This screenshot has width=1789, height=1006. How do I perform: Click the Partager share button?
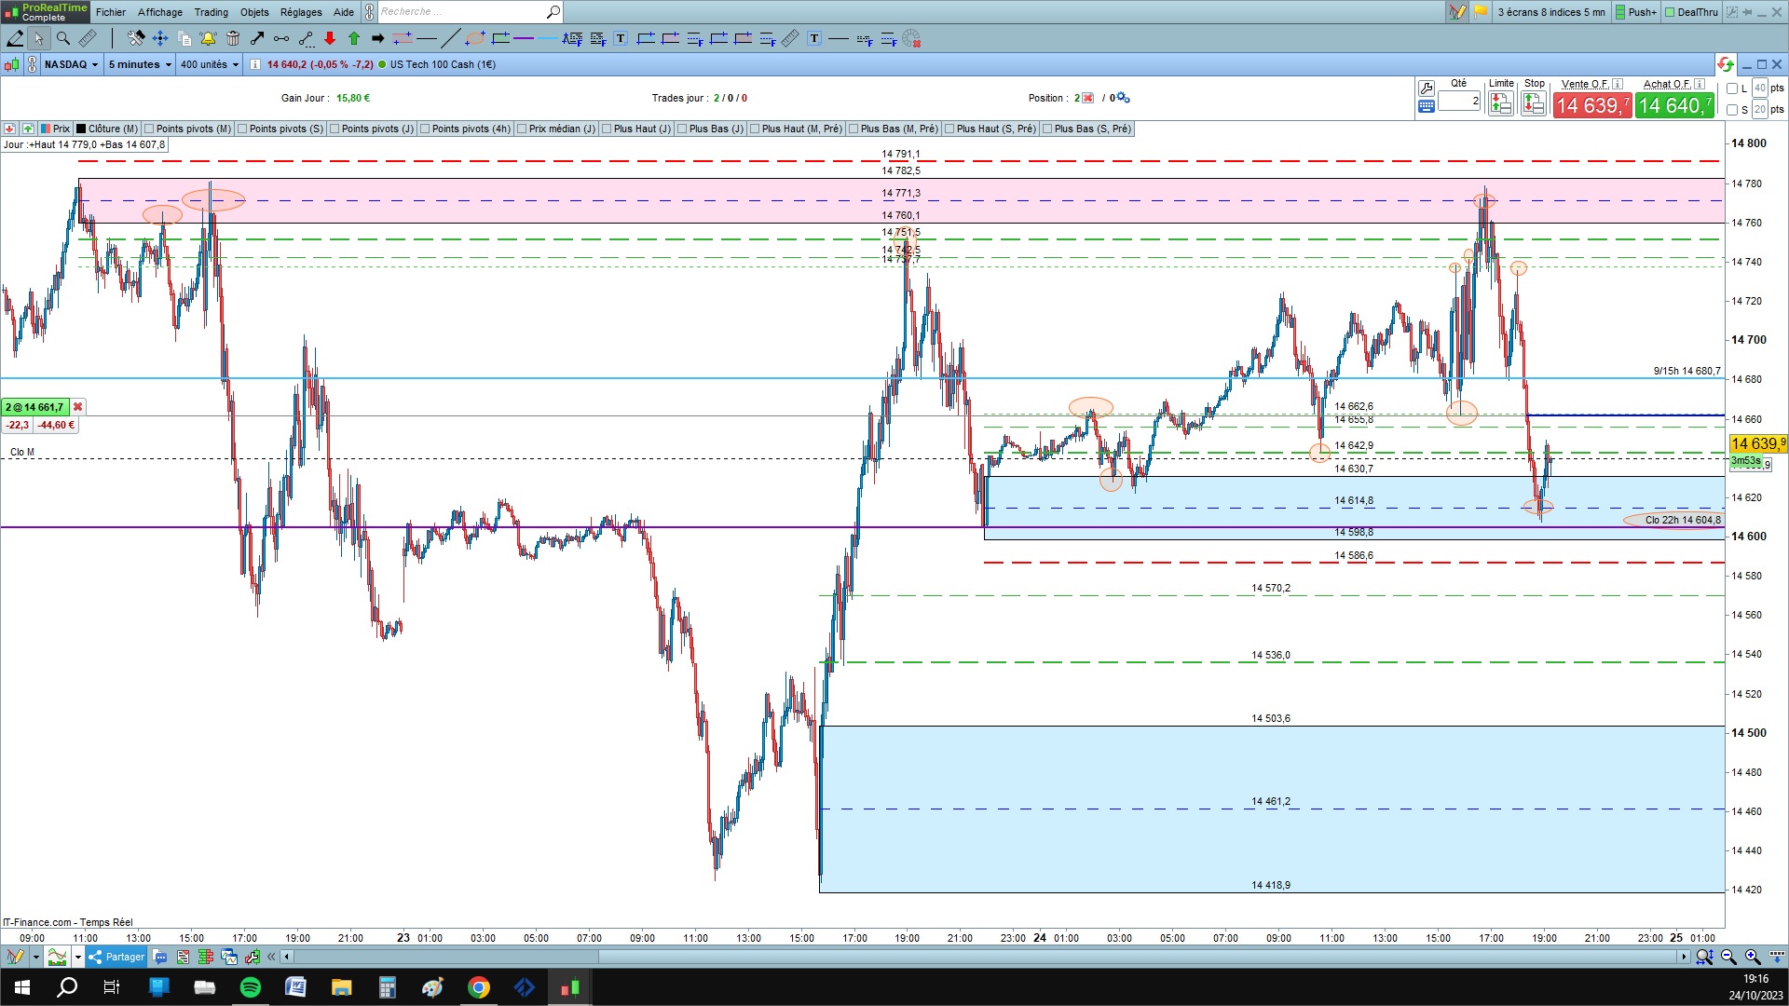[116, 957]
